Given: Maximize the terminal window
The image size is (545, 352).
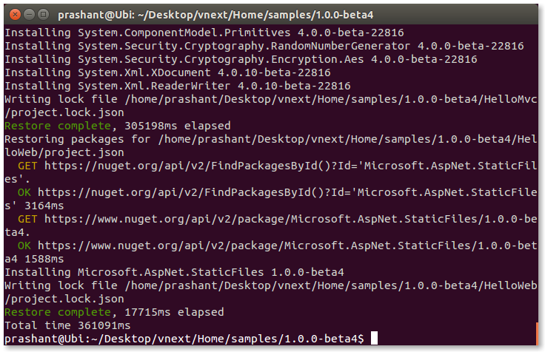Looking at the screenshot, I should 43,15.
